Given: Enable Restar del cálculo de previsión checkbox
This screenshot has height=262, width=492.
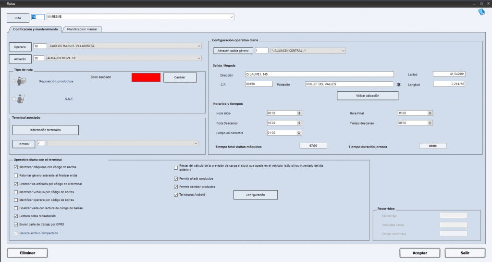Looking at the screenshot, I should (176, 168).
